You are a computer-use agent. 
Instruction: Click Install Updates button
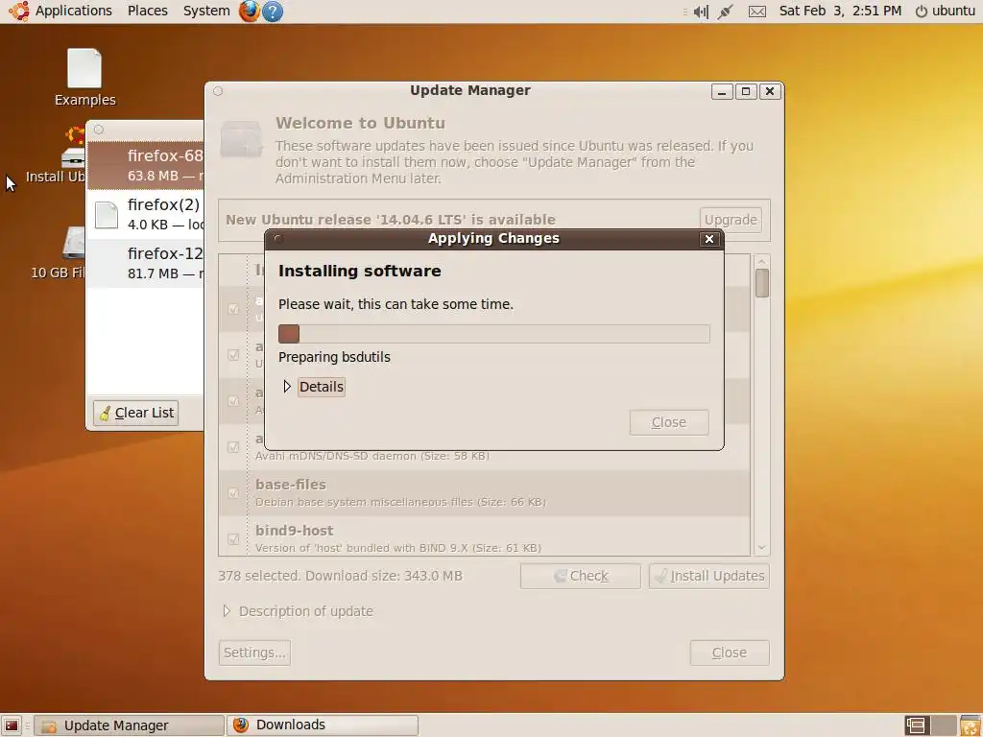click(709, 576)
